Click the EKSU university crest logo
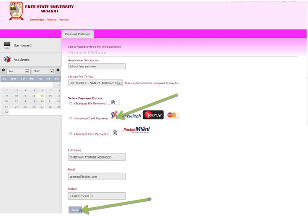The height and width of the screenshot is (216, 308). [16, 11]
